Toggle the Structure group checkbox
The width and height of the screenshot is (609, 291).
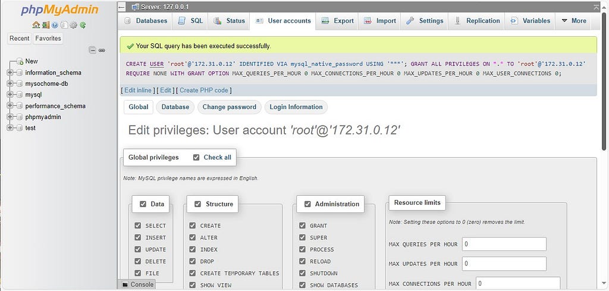197,204
